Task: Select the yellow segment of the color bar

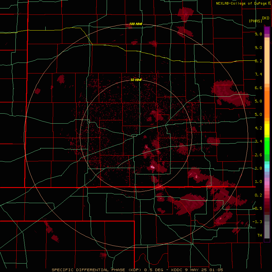Action: coord(267,129)
